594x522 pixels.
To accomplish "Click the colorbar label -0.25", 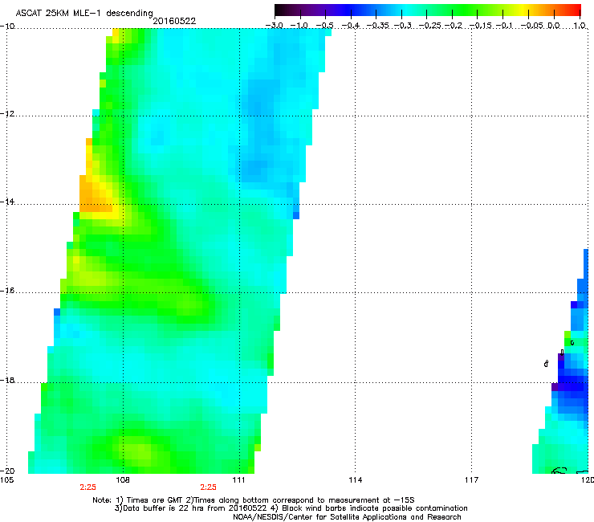I will click(x=430, y=26).
